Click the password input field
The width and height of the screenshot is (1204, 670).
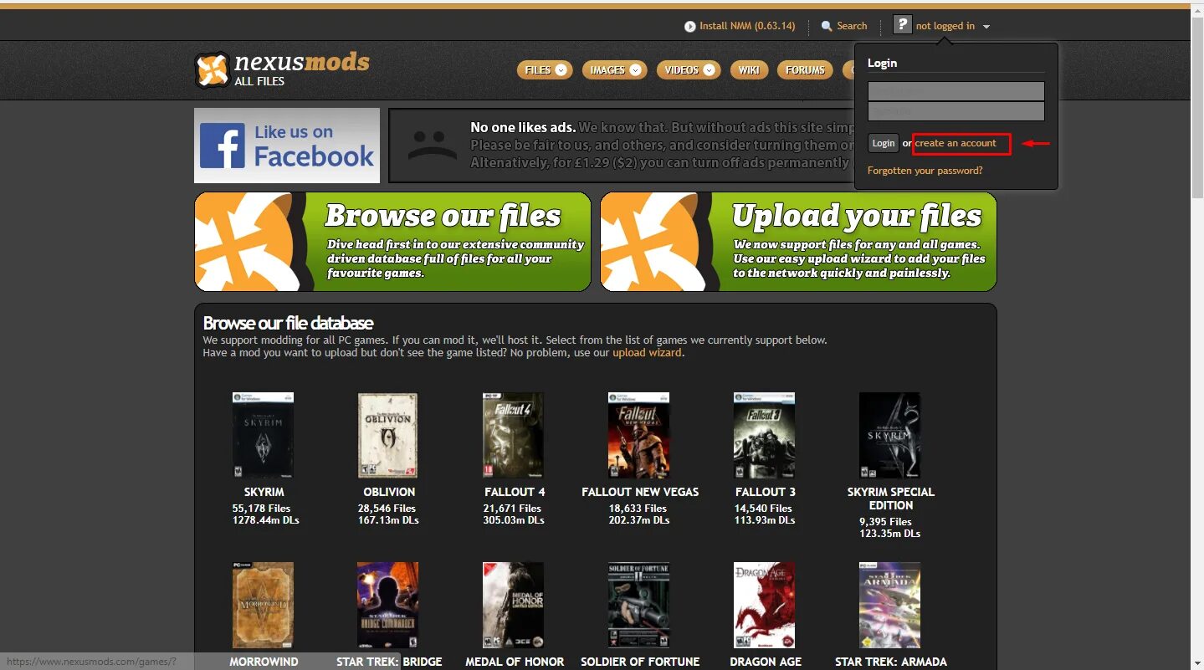(x=956, y=111)
